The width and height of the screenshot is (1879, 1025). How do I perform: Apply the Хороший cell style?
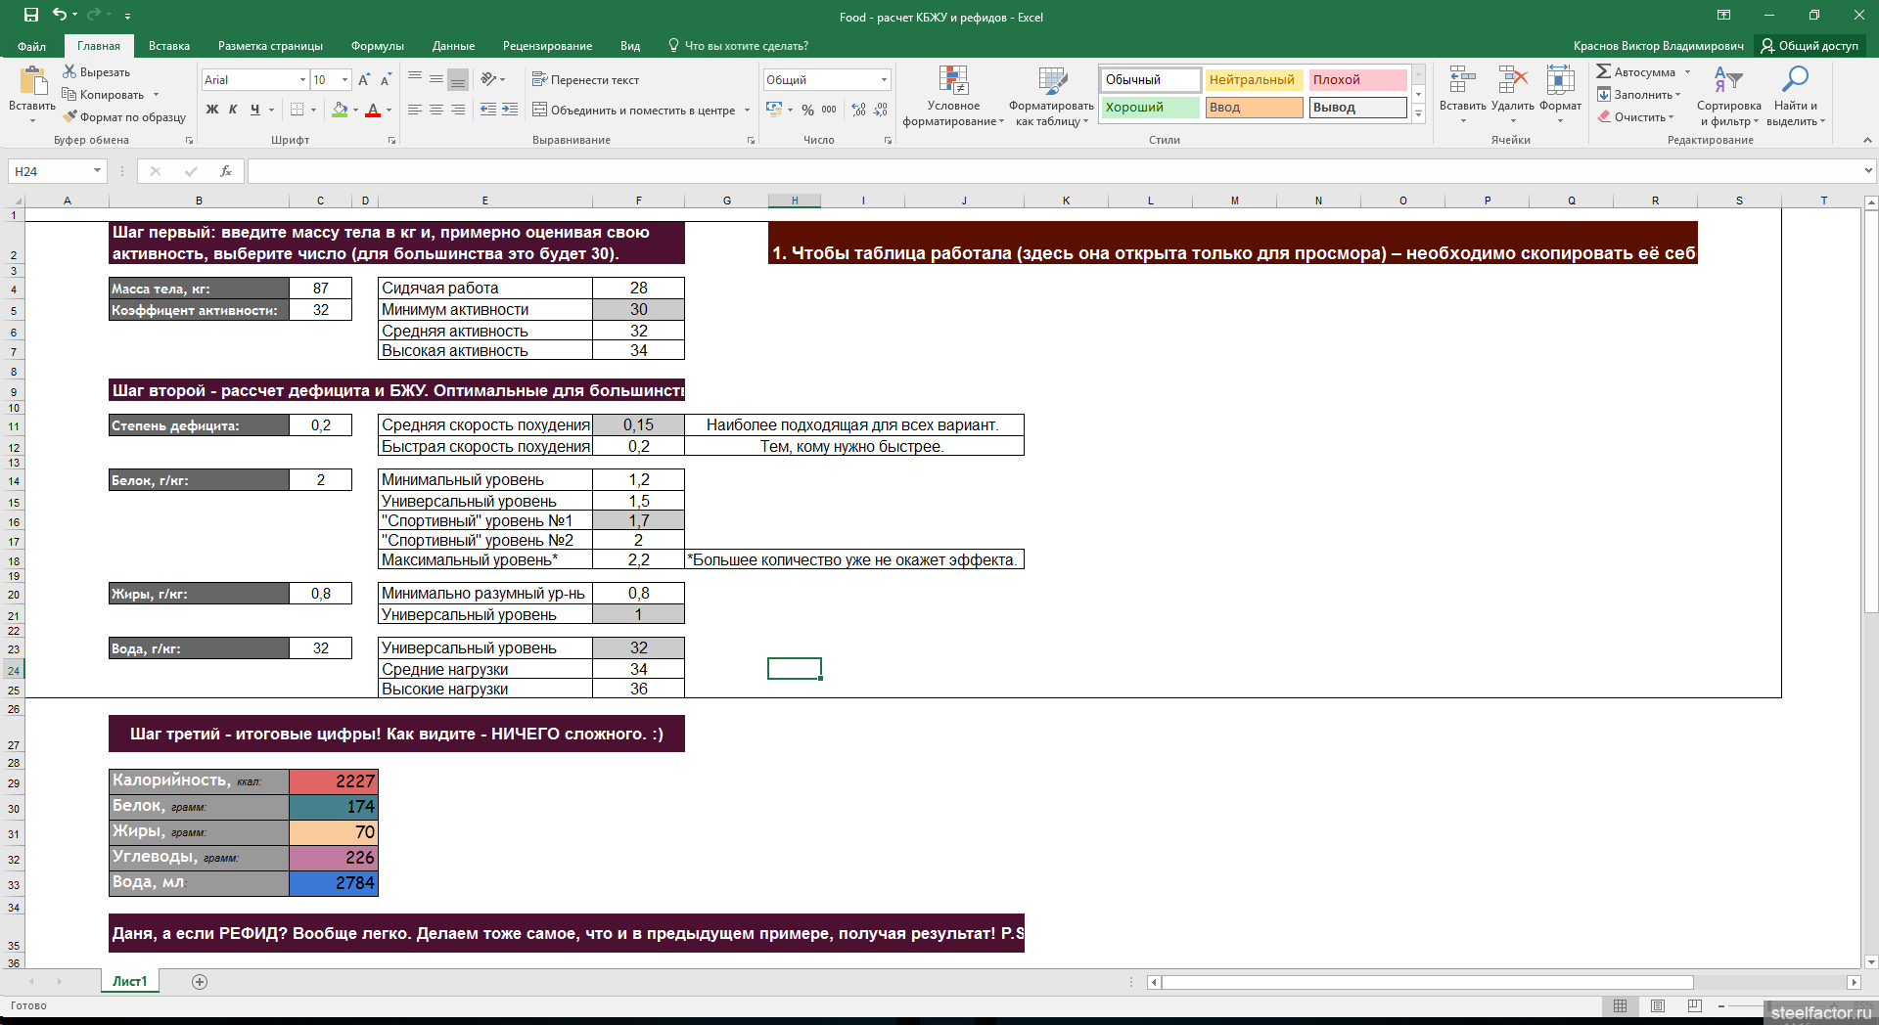[x=1151, y=108]
